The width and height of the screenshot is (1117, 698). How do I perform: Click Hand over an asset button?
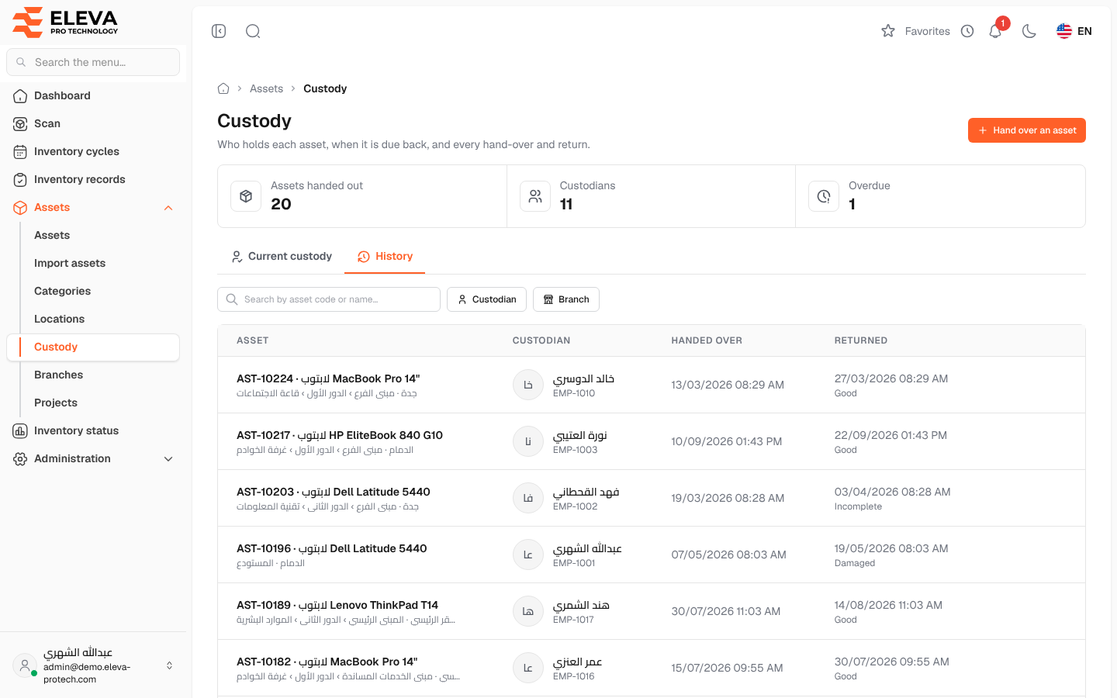(1027, 130)
